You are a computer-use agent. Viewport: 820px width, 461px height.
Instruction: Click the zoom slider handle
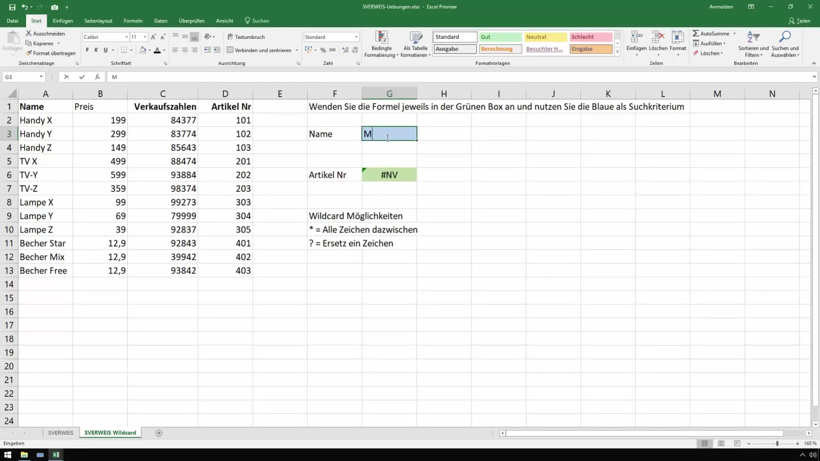[x=777, y=443]
